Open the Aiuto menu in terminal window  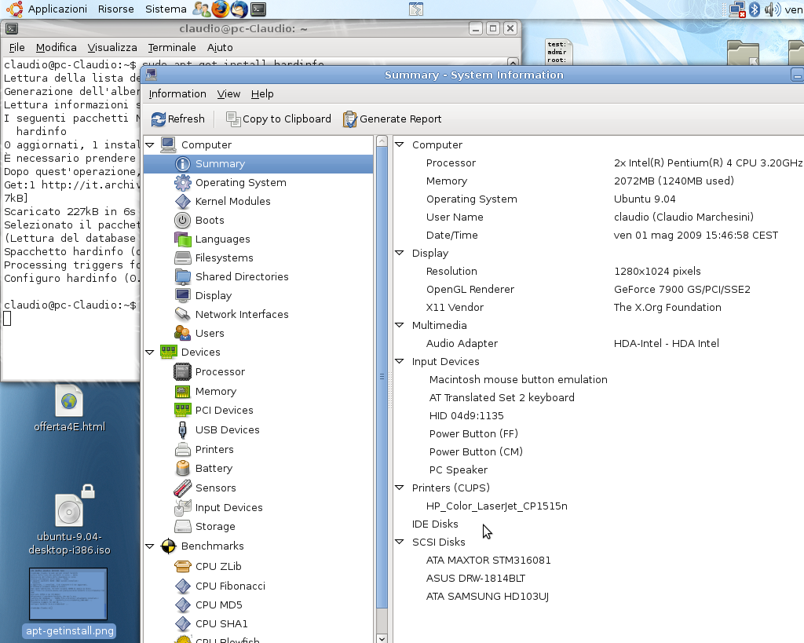click(x=220, y=48)
